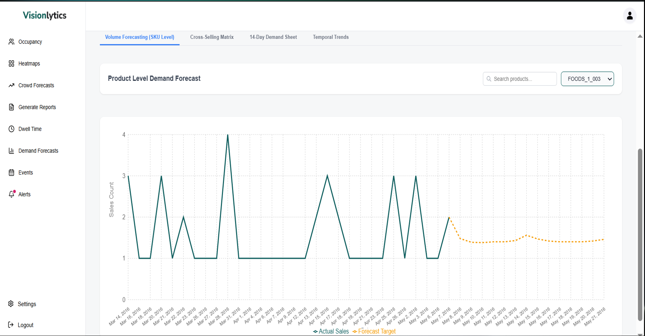Click the Visionlytics logo
This screenshot has height=336, width=645.
45,16
